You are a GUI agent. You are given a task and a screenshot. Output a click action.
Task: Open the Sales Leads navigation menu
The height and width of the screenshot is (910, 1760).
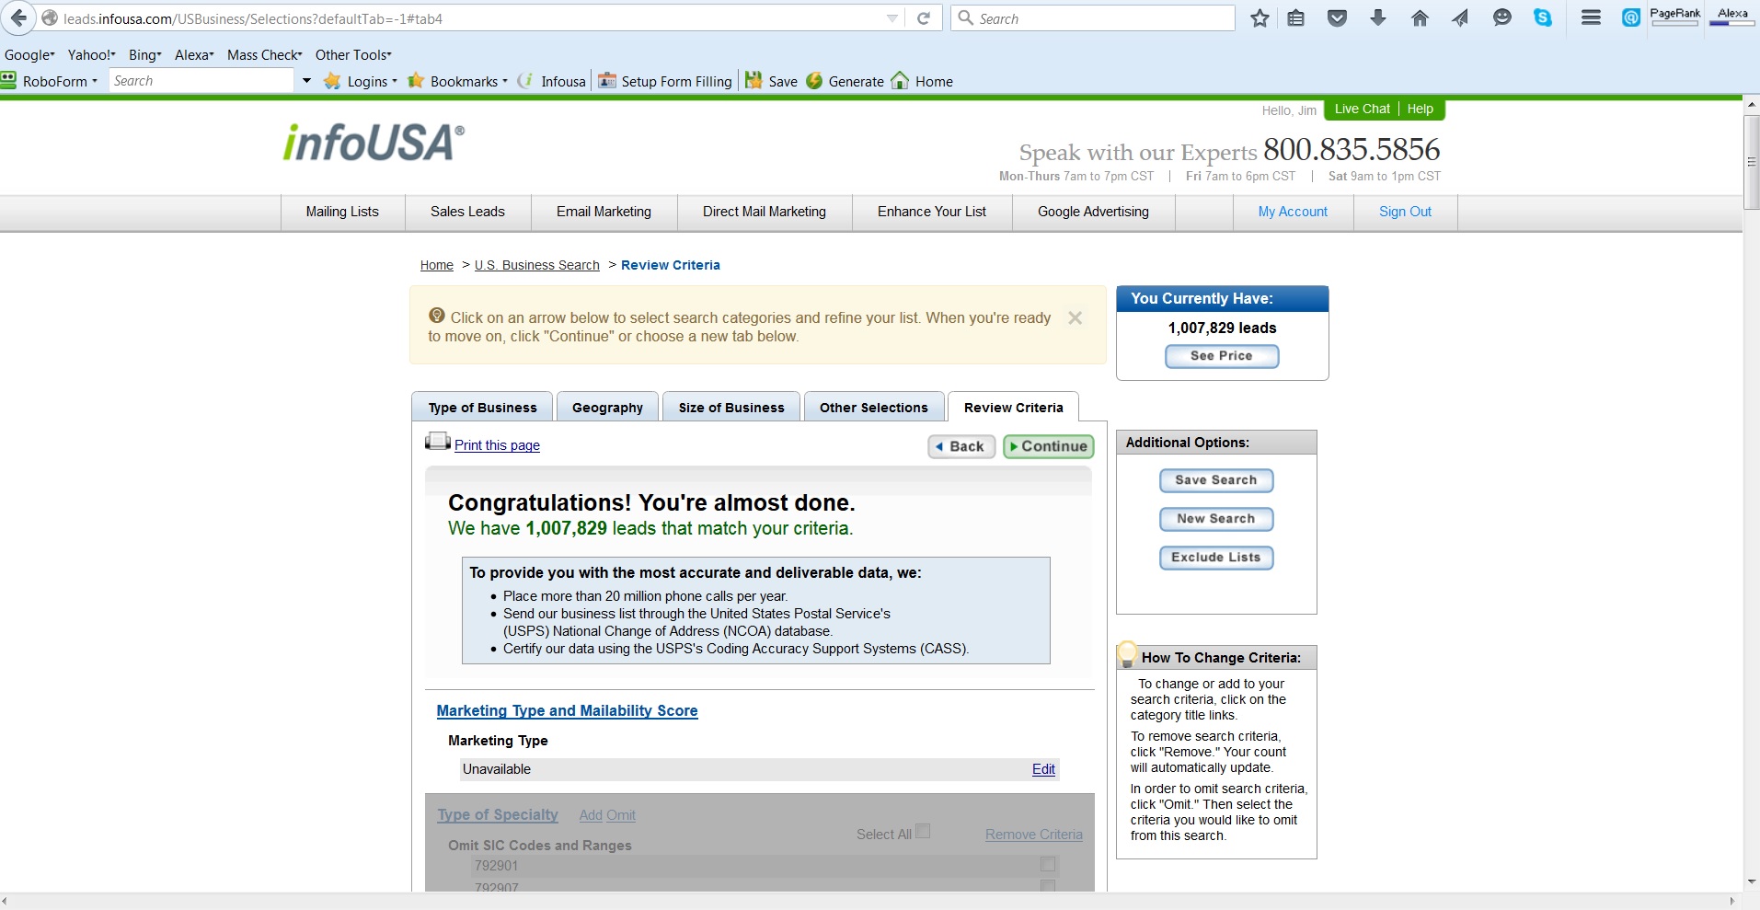point(467,212)
